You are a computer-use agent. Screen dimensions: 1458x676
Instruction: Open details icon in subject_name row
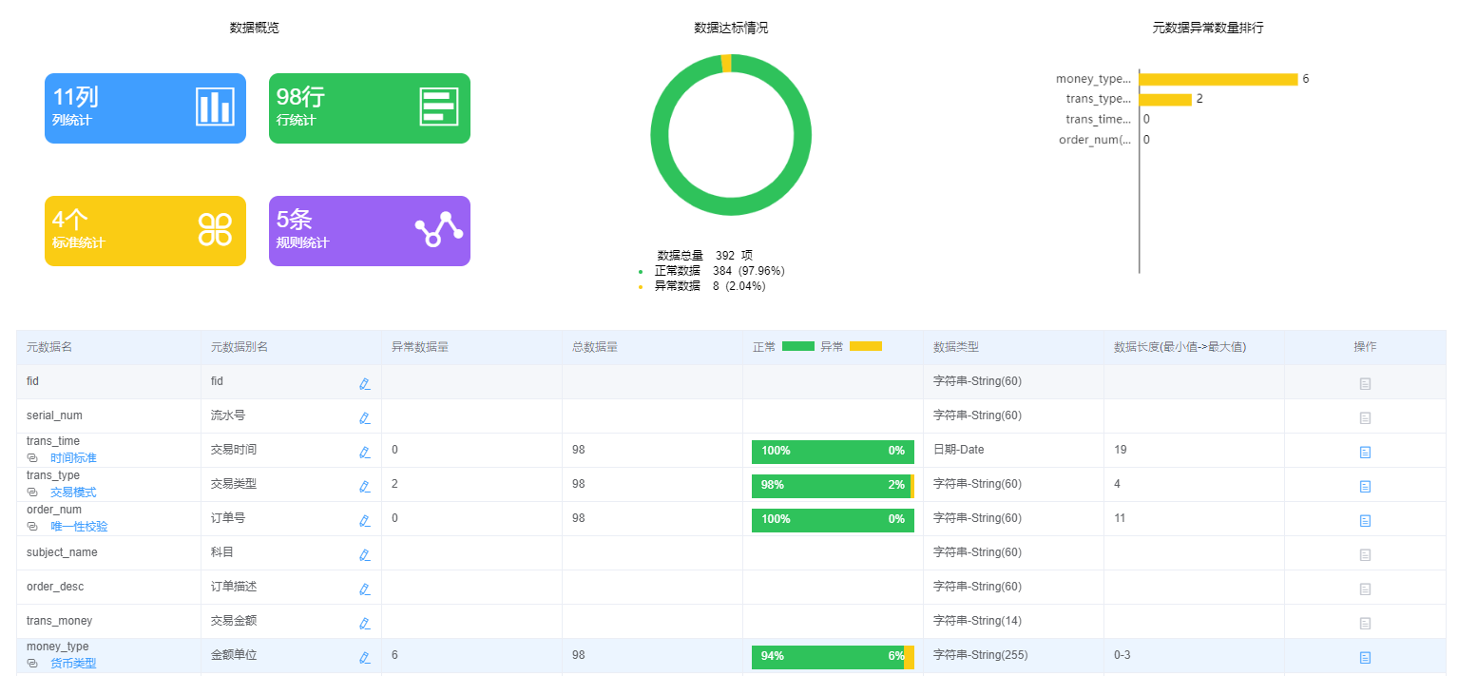coord(1365,555)
